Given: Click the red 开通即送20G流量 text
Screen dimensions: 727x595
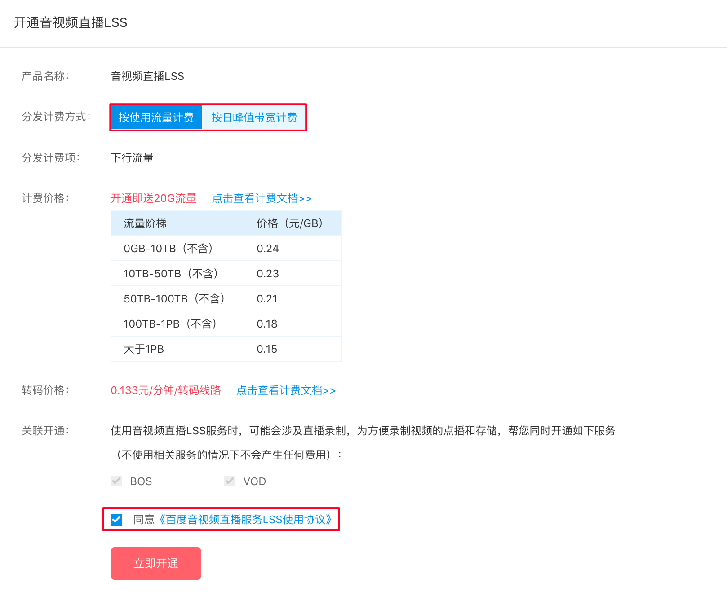Looking at the screenshot, I should [154, 198].
